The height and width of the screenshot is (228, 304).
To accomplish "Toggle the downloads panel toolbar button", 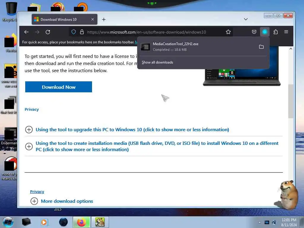I will click(x=265, y=32).
